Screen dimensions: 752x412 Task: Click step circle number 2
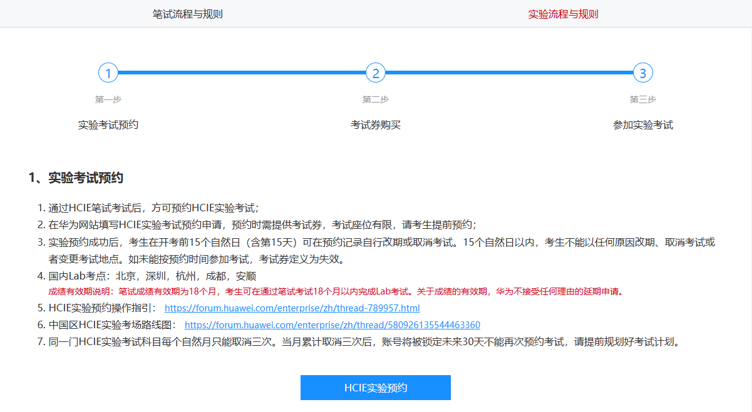click(376, 73)
